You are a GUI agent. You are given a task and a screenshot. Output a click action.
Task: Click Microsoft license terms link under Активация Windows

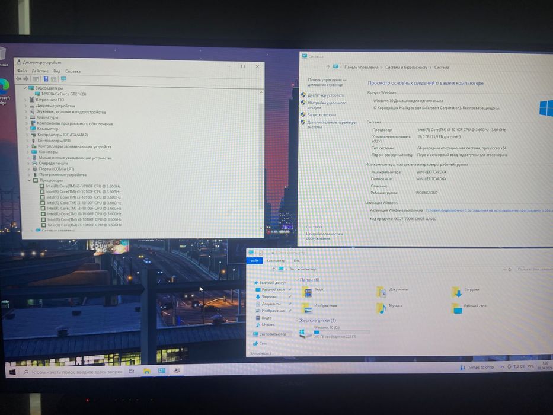[489, 210]
